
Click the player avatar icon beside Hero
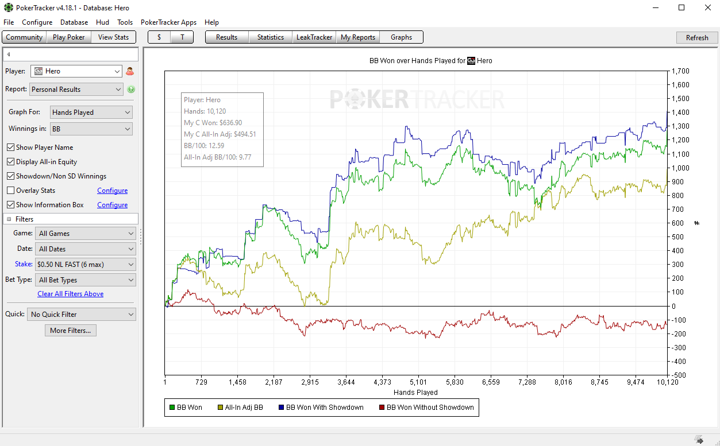130,71
